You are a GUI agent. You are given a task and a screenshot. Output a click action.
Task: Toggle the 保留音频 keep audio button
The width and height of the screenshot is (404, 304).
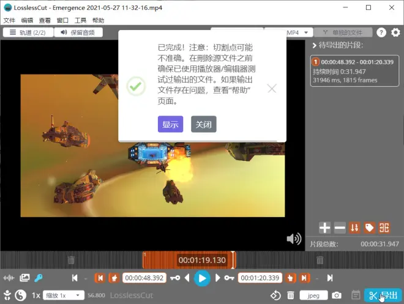coord(78,32)
